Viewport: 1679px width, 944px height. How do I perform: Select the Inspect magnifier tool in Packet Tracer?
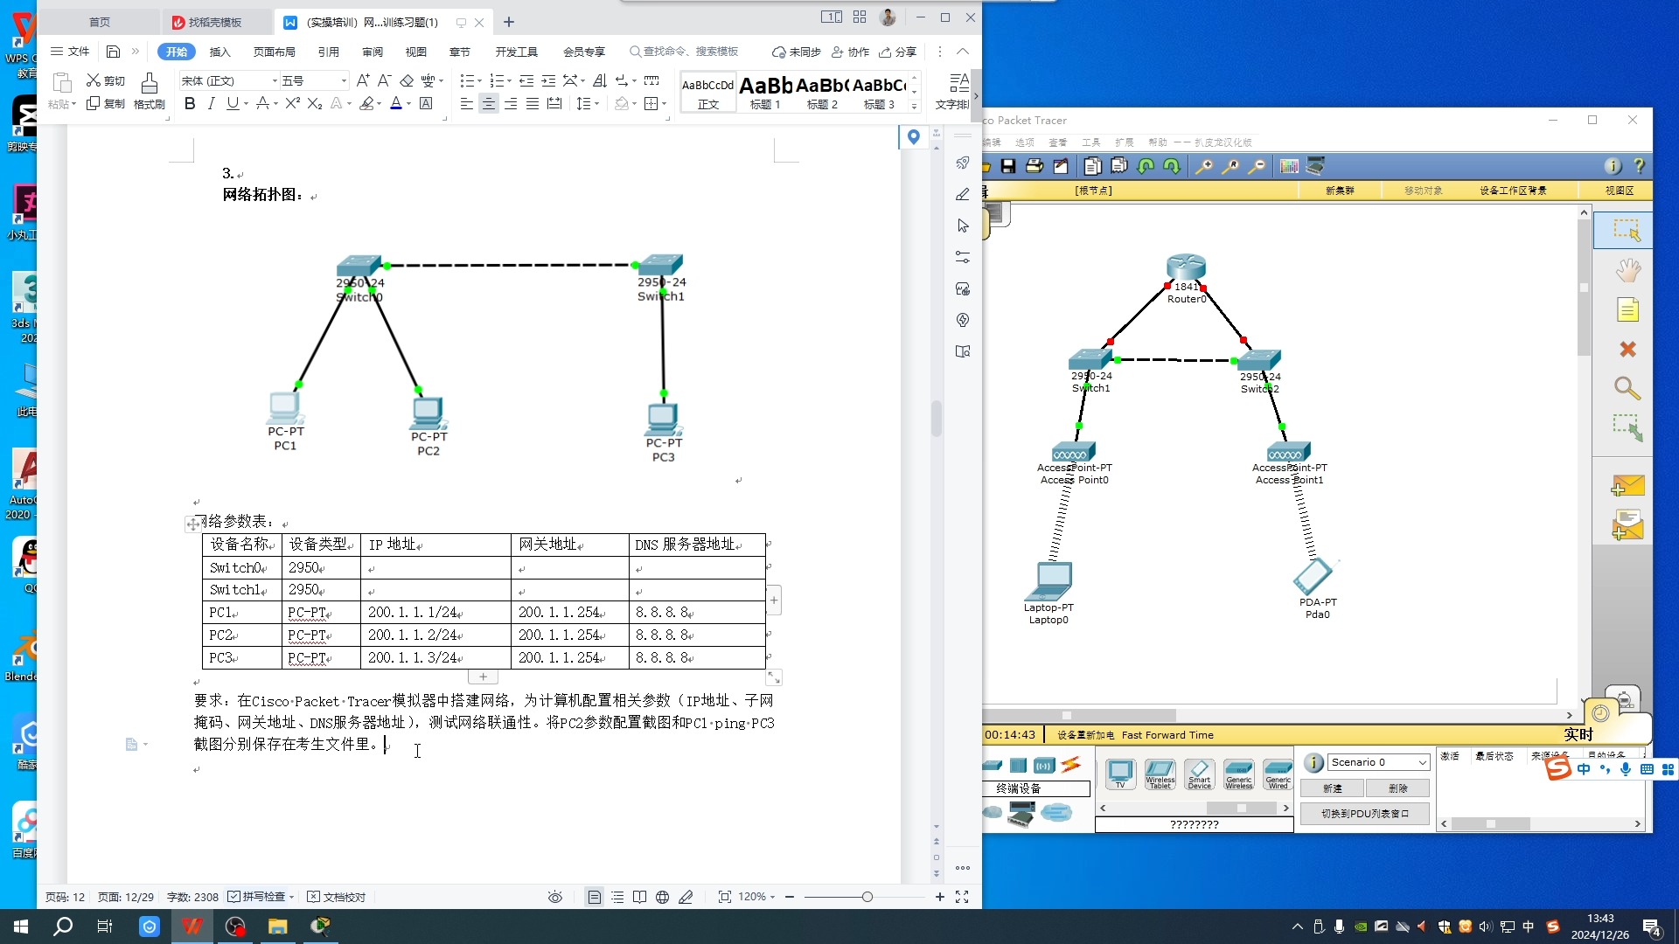tap(1627, 388)
